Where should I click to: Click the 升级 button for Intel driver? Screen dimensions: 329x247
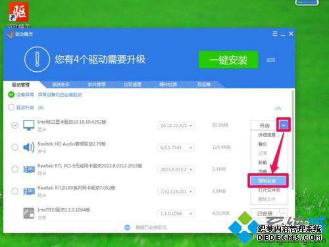point(265,126)
